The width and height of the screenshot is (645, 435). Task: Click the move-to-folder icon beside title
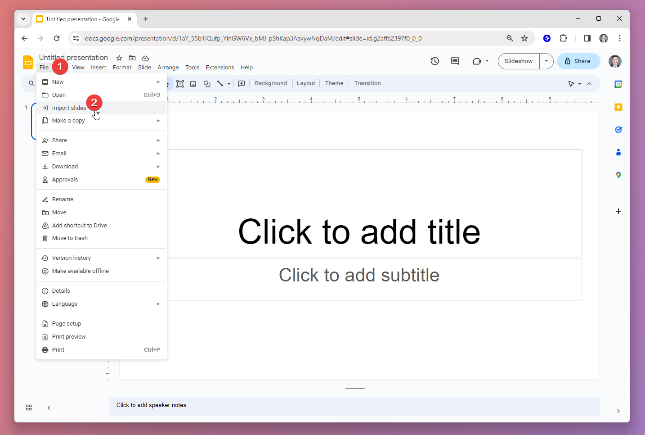132,58
